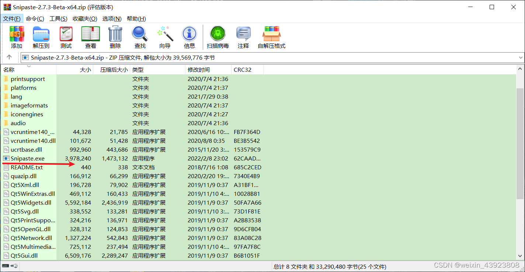Sort by 大小 column header

pos(75,70)
